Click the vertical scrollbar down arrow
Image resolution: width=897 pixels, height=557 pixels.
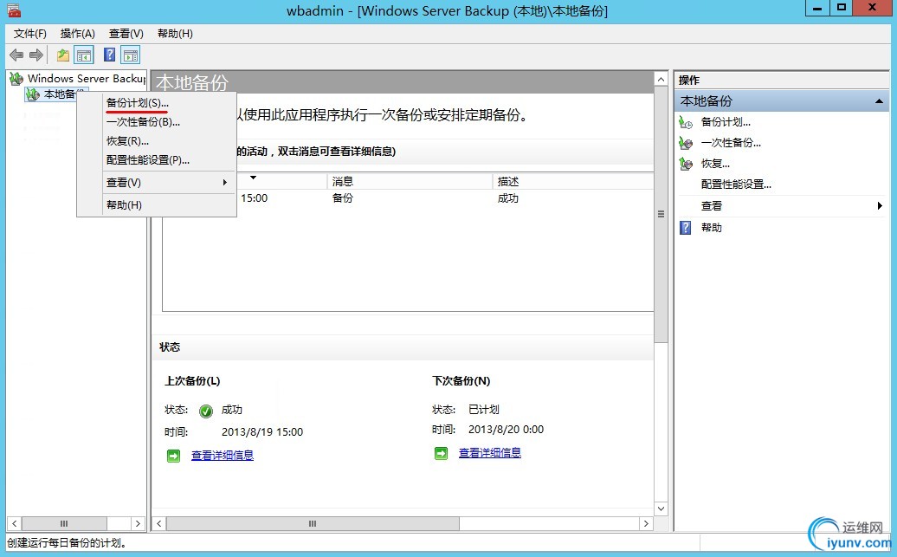(661, 508)
